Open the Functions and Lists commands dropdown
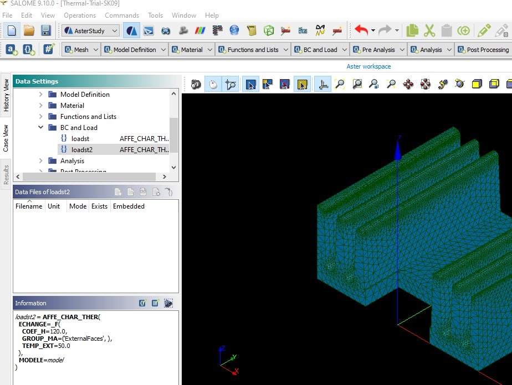 (253, 50)
